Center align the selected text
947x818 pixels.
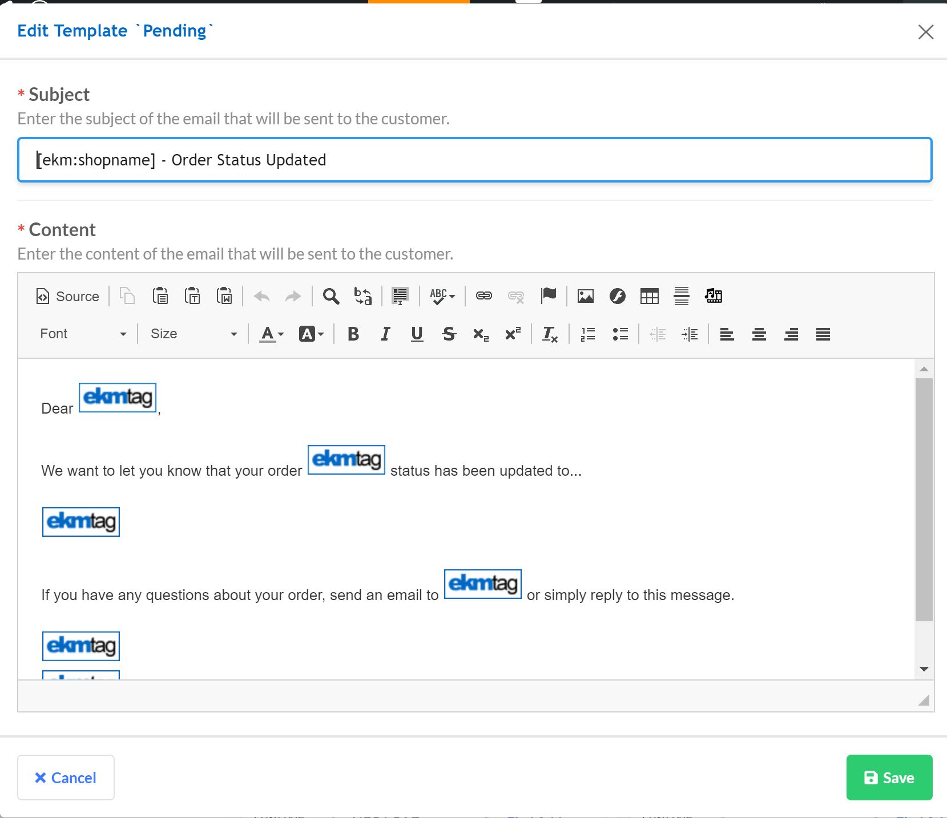tap(759, 334)
